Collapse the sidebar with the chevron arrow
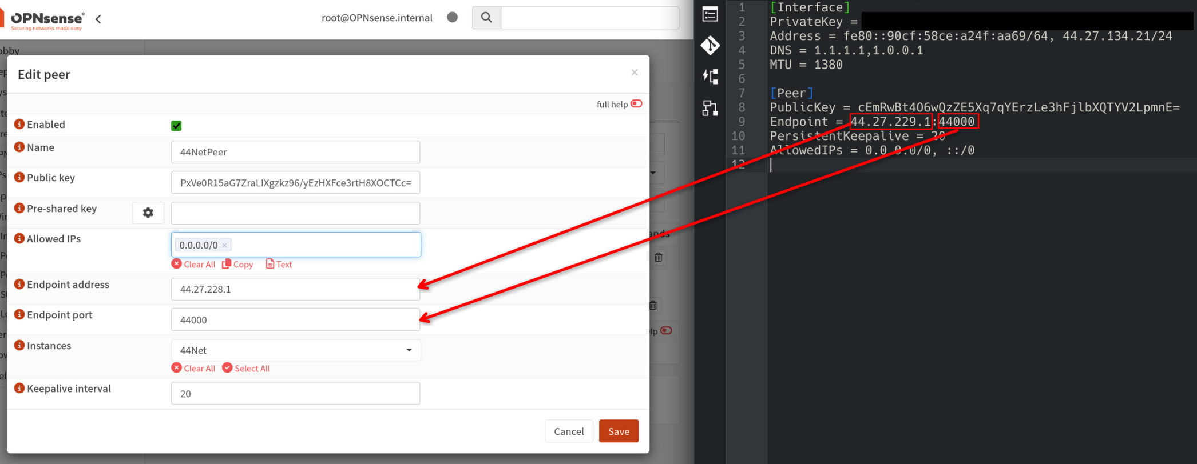The width and height of the screenshot is (1197, 464). 98,19
